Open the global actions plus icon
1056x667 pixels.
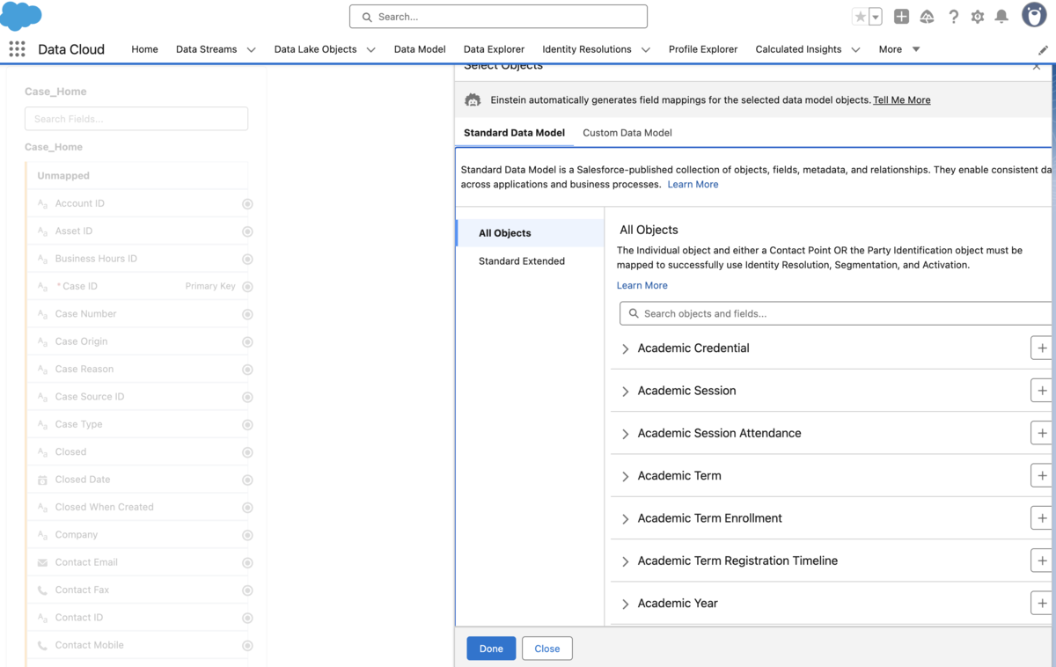901,17
